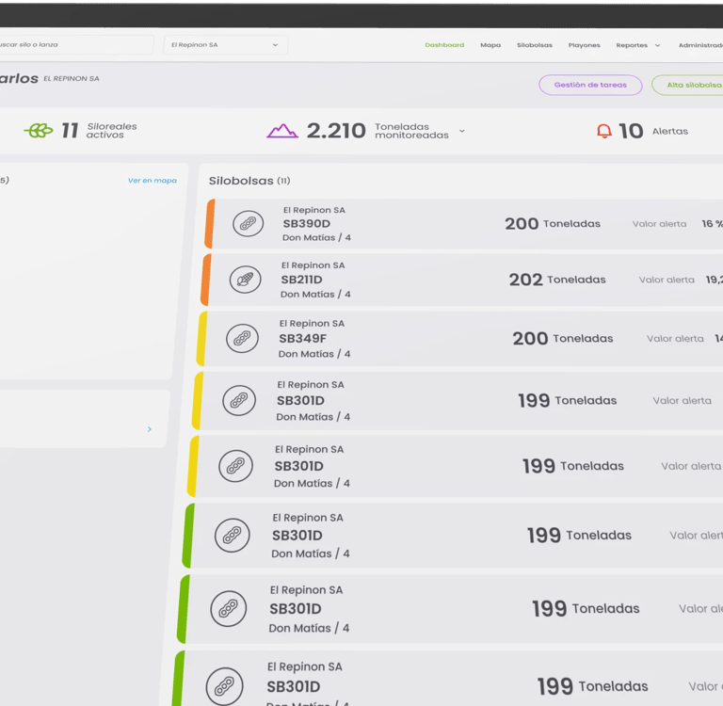Image resolution: width=723 pixels, height=706 pixels.
Task: Open the Playones menu item
Action: [585, 45]
